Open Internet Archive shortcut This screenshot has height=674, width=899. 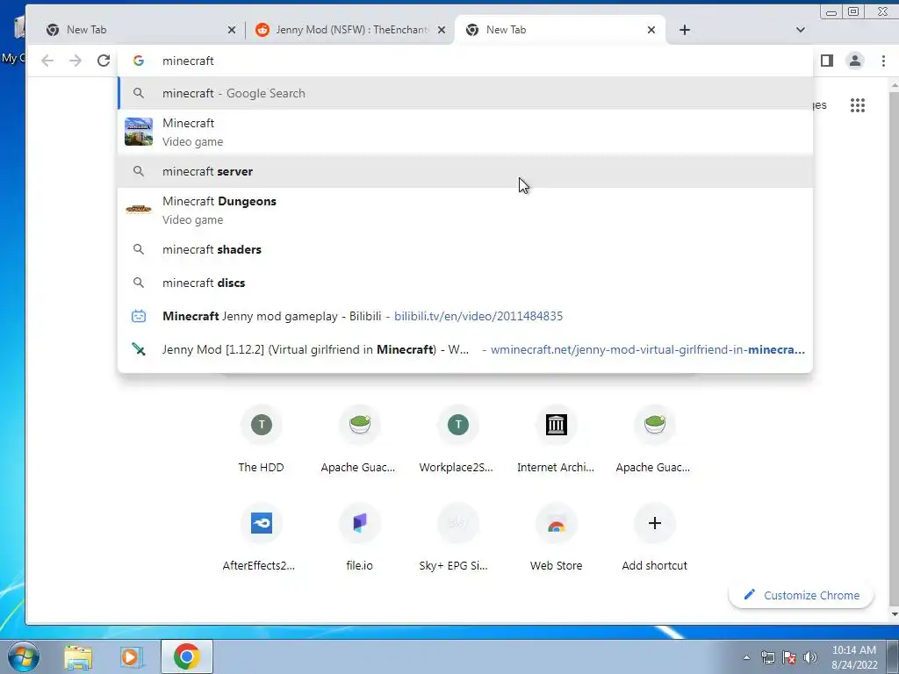pyautogui.click(x=556, y=438)
